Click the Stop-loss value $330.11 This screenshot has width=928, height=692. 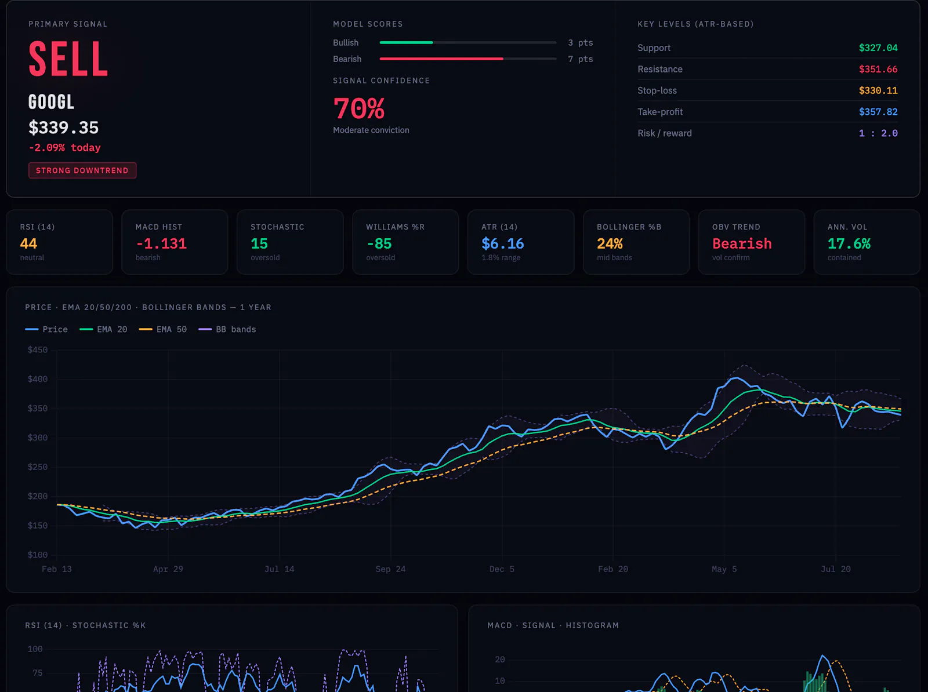coord(878,90)
